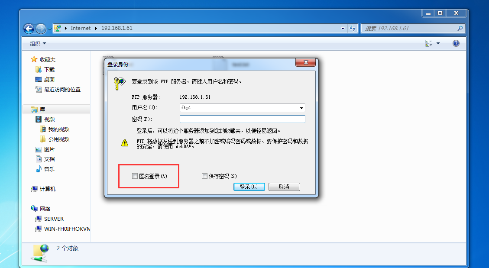This screenshot has height=268, width=489.
Task: Click the change view icon in toolbar
Action: point(429,43)
